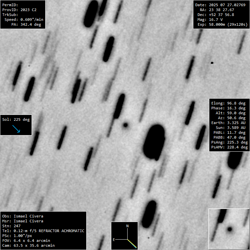Select the 'PSc: 1.00"/px' line
Image resolution: width=250 pixels, height=250 pixels.
[17, 236]
